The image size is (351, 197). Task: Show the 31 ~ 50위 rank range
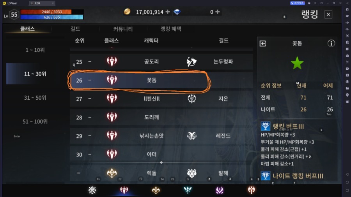tap(35, 98)
